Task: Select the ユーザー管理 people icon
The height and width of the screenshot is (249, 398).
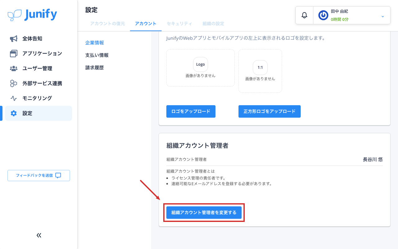Action: coord(14,68)
